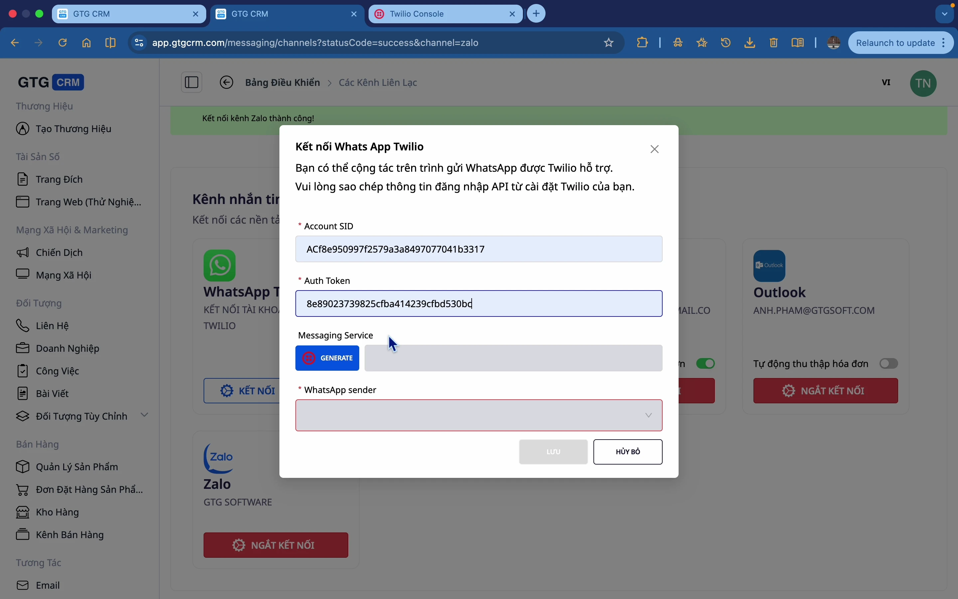Reload the current page
This screenshot has width=958, height=599.
(63, 43)
